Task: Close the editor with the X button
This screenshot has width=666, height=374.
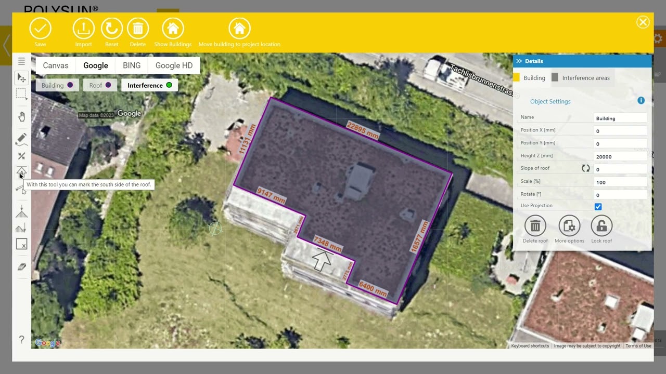Action: point(643,22)
